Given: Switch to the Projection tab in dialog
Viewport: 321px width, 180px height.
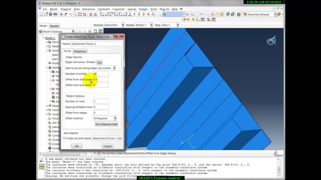Looking at the screenshot, I should 80,51.
